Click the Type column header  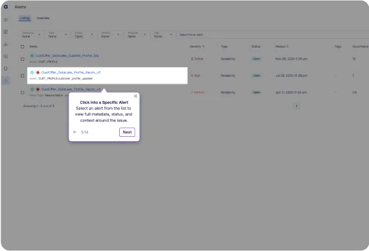tap(224, 46)
